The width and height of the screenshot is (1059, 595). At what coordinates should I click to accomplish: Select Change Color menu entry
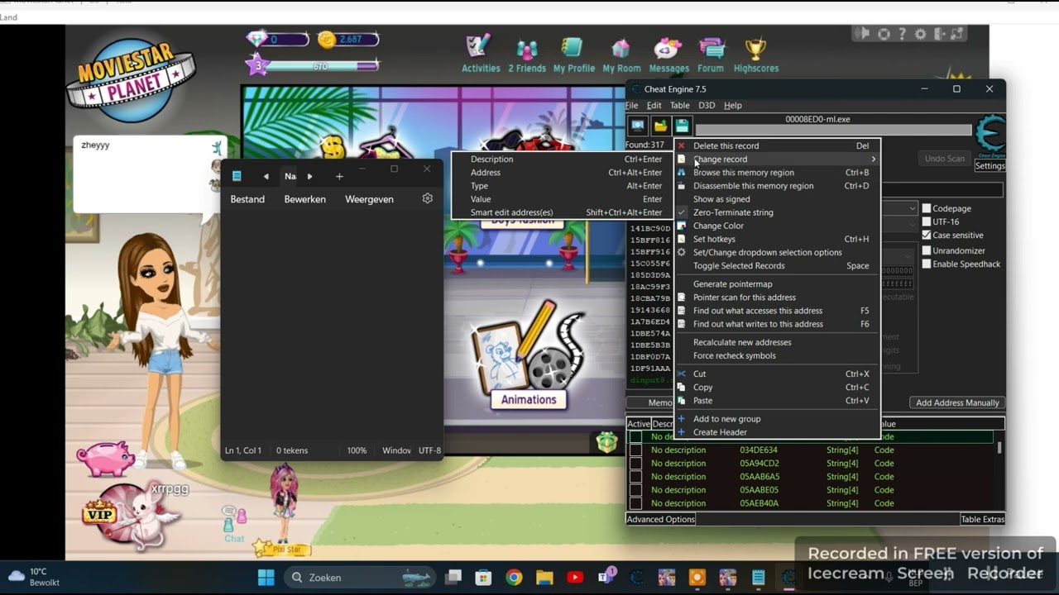777,226
